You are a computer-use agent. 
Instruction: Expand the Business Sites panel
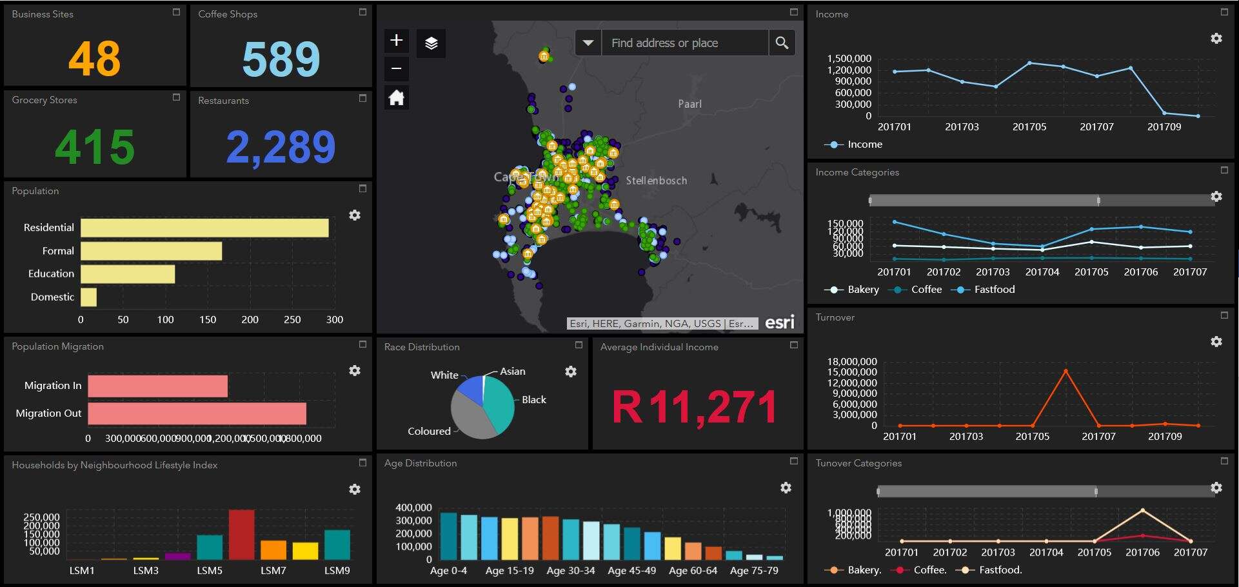coord(176,12)
